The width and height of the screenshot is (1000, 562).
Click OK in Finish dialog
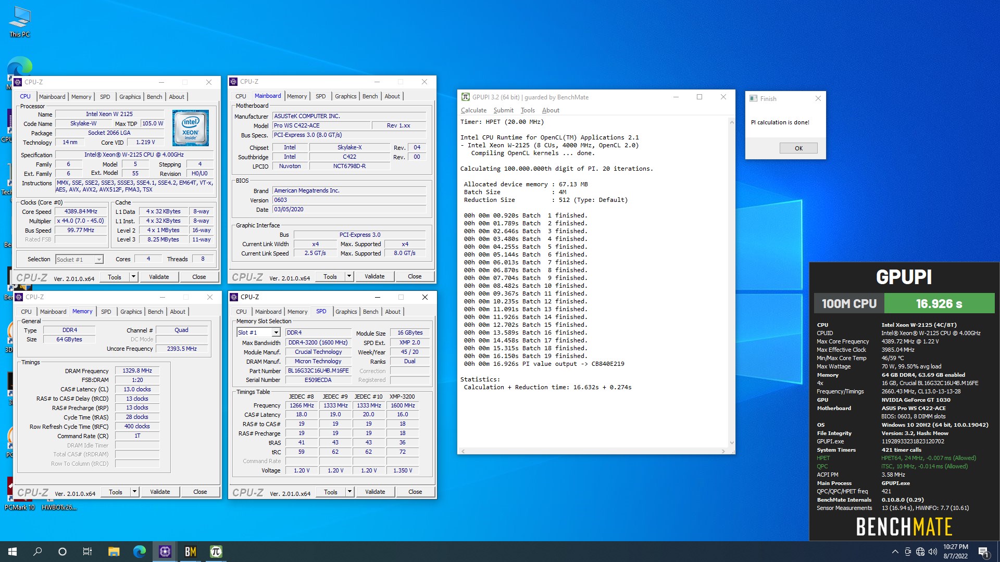point(798,148)
